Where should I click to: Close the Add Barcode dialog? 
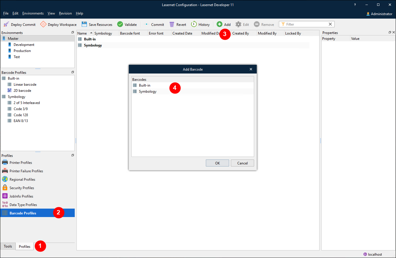pos(251,69)
